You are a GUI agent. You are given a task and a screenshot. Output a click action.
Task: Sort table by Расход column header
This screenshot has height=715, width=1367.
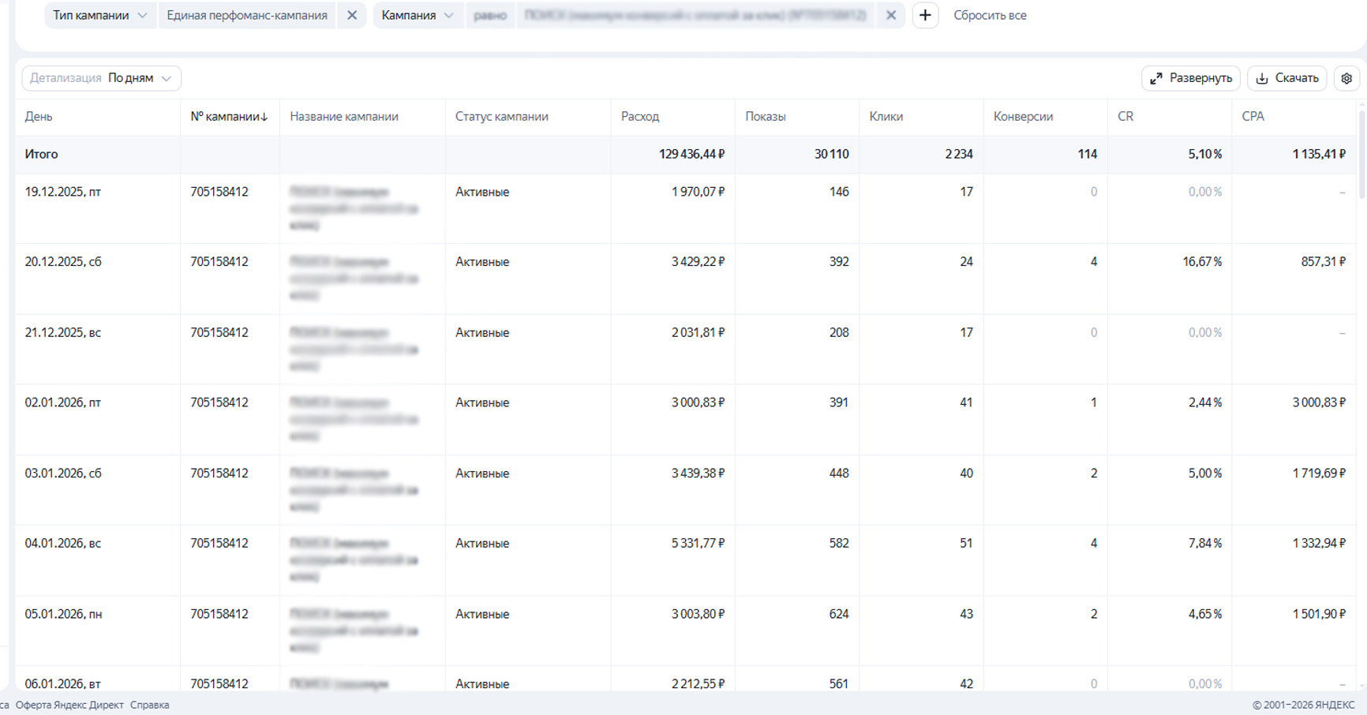tap(640, 116)
